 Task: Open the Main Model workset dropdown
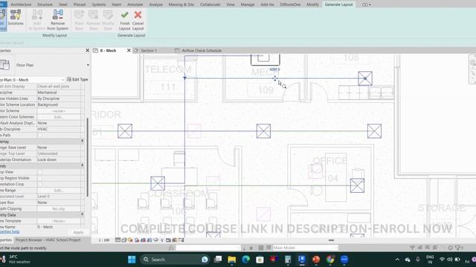pyautogui.click(x=306, y=248)
